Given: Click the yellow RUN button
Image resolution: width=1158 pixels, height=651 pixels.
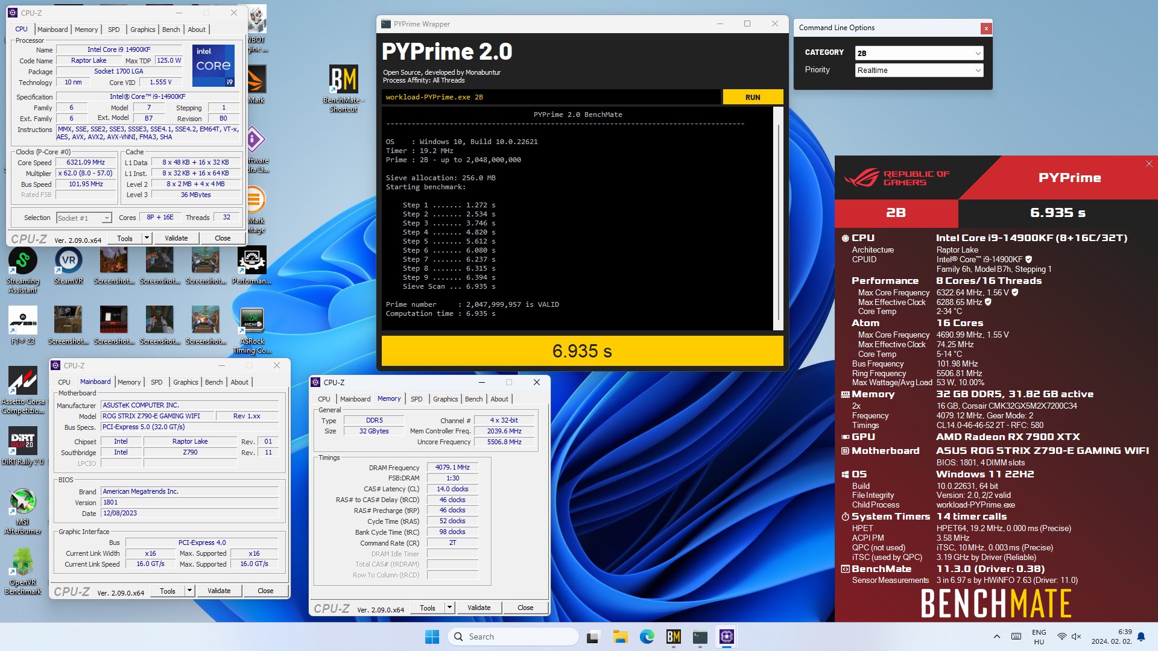Looking at the screenshot, I should click(753, 97).
